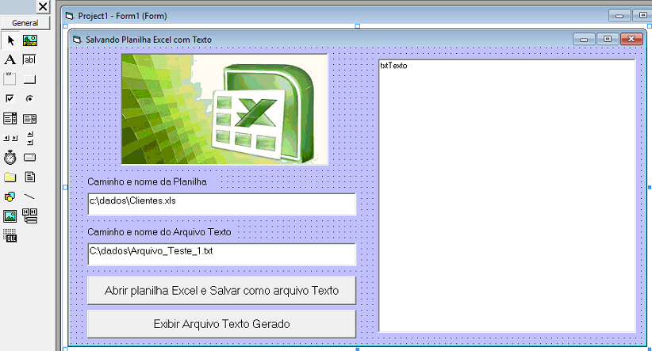The width and height of the screenshot is (652, 351).
Task: Select the Pointer tool in the toolbox
Action: point(10,40)
